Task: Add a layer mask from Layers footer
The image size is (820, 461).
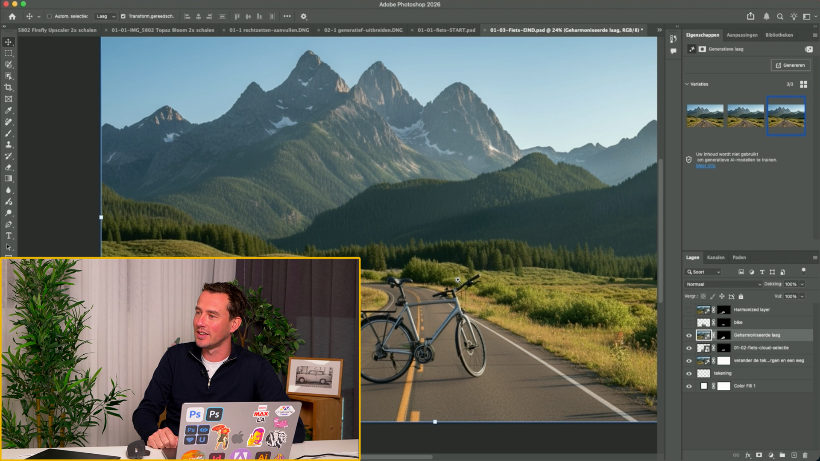Action: click(x=759, y=455)
